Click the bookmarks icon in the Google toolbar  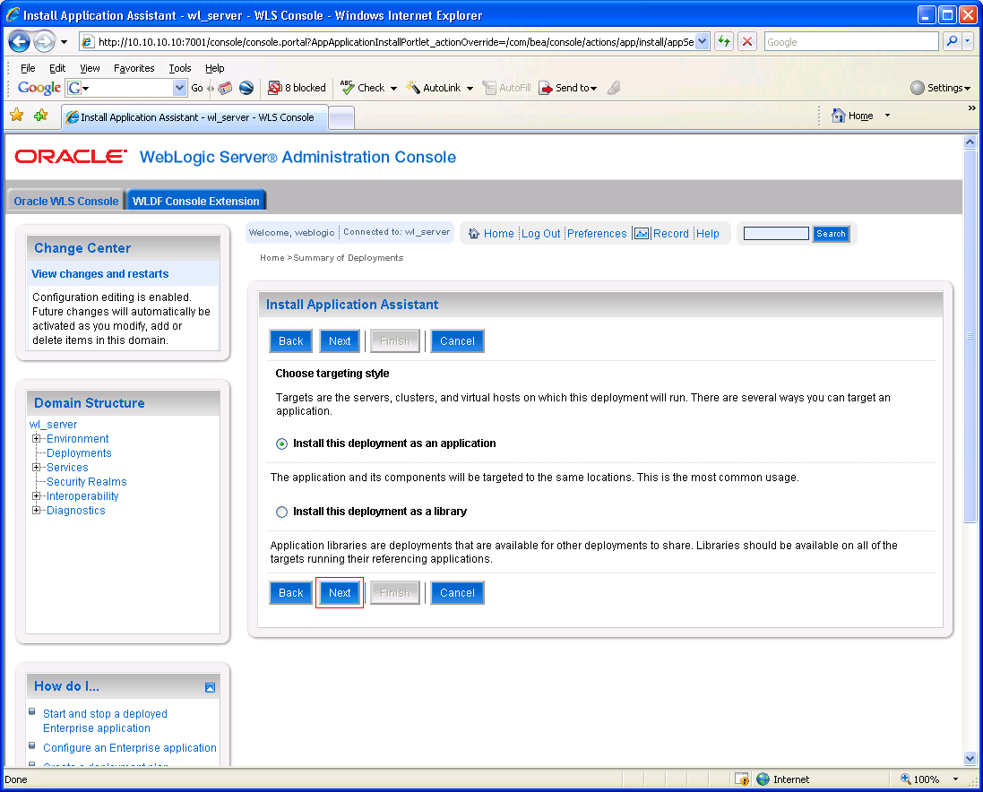point(225,88)
